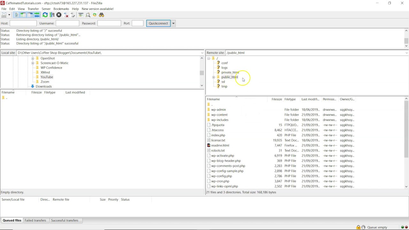Disconnect from the current server
409x230 pixels.
(66, 15)
